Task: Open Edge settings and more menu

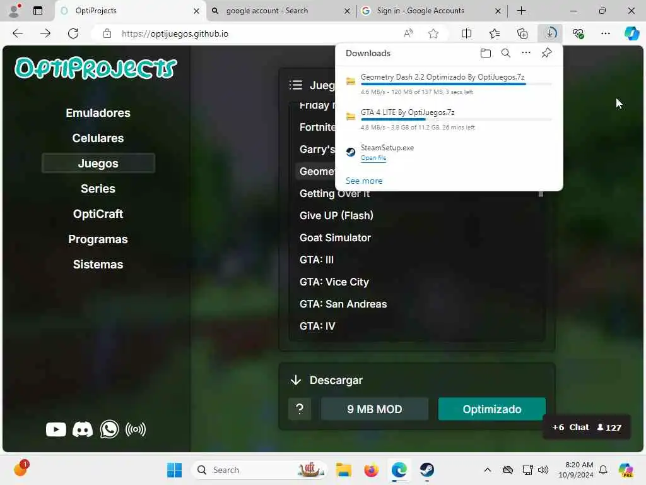Action: (605, 33)
